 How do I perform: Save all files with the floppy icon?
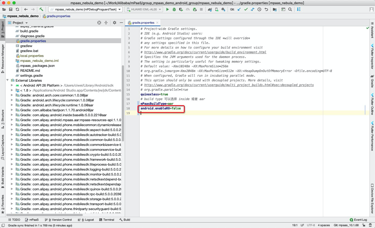pyautogui.click(x=11, y=9)
